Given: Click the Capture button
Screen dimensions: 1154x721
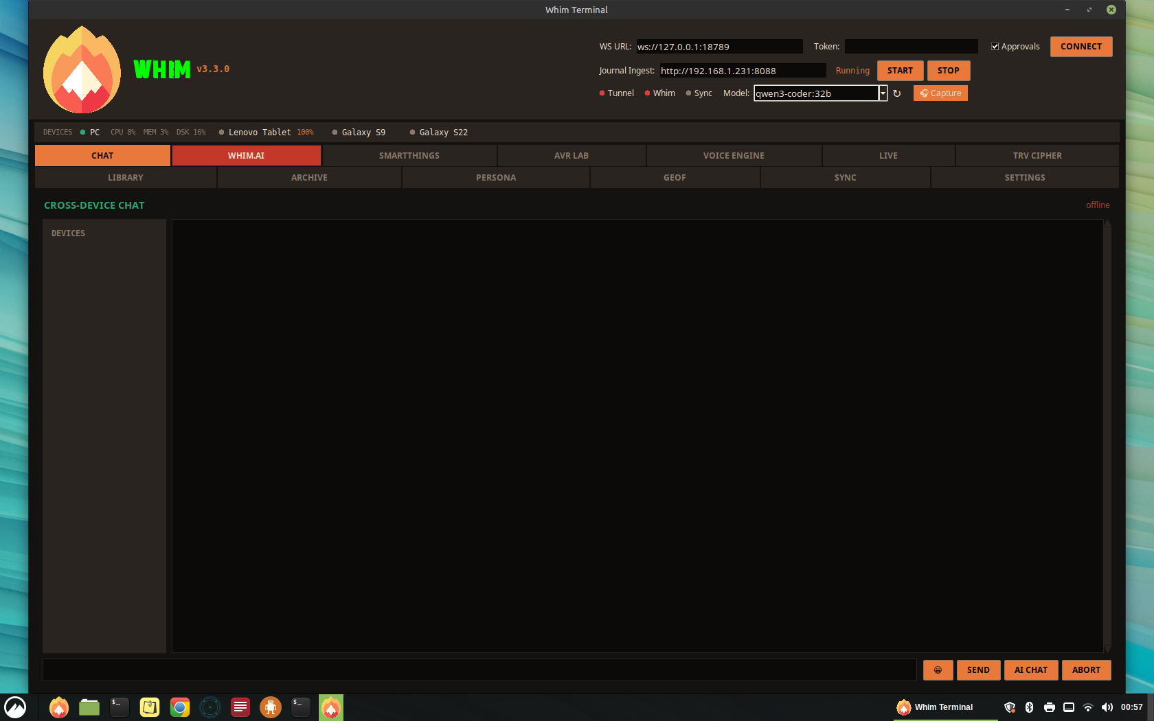Looking at the screenshot, I should [x=940, y=93].
